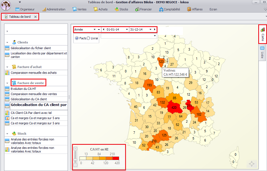The image size is (267, 171).
Task: Click chart icon of CA Client CA Par client
Action: [x=7, y=113]
